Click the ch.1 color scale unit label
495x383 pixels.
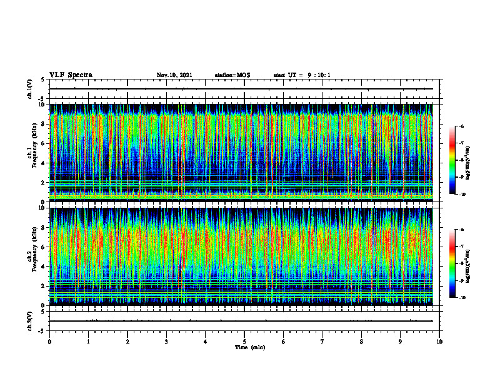coord(468,163)
